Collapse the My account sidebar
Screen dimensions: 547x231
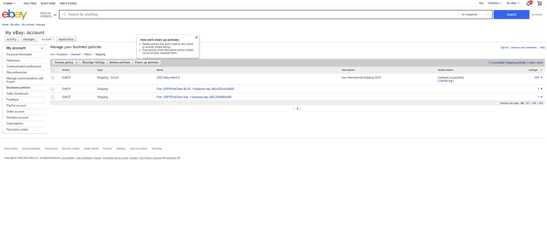tap(42, 48)
